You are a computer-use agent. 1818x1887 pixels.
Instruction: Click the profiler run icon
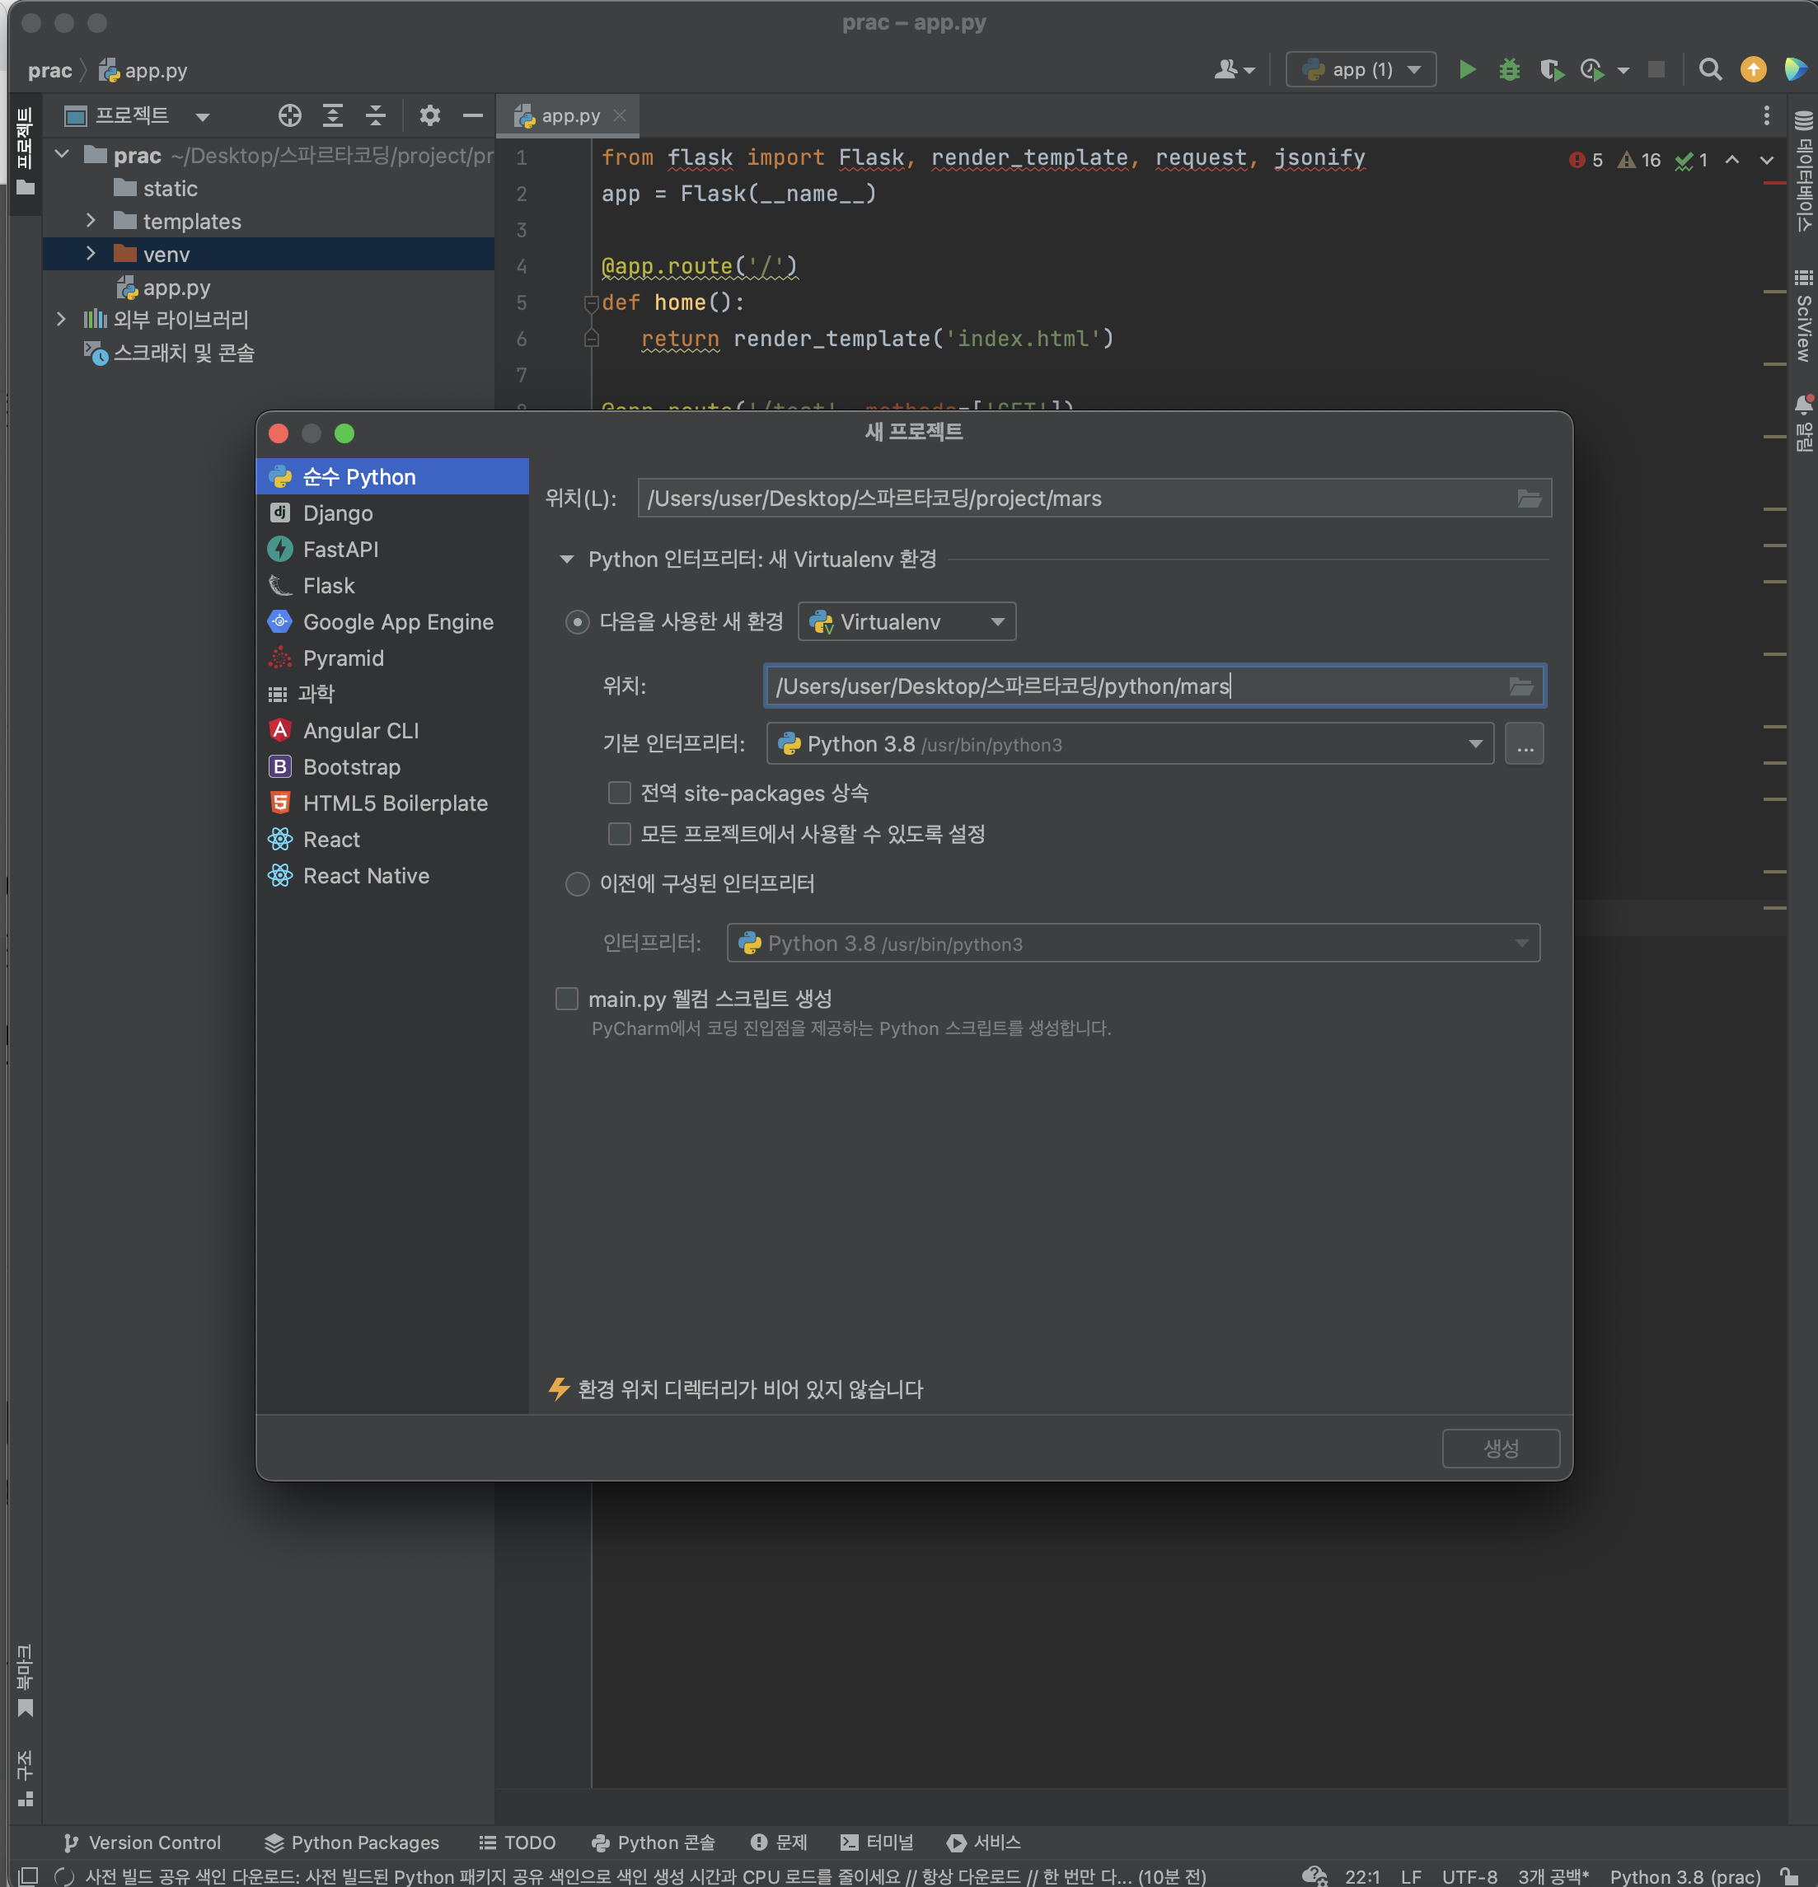point(1593,69)
